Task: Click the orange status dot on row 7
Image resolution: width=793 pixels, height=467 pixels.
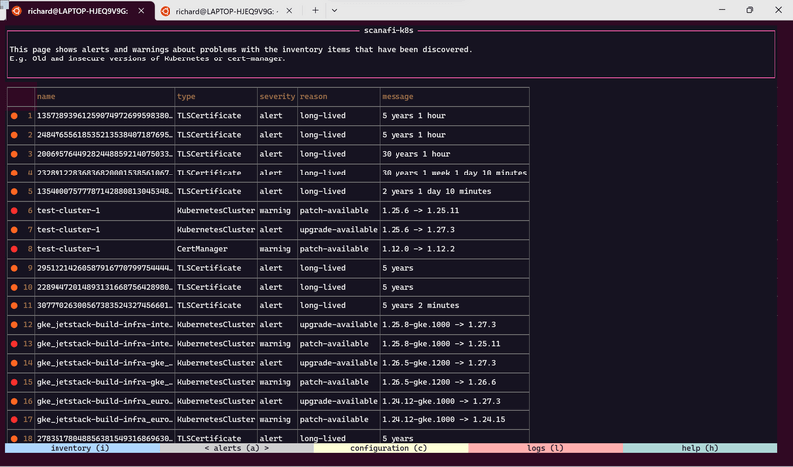Action: [14, 230]
